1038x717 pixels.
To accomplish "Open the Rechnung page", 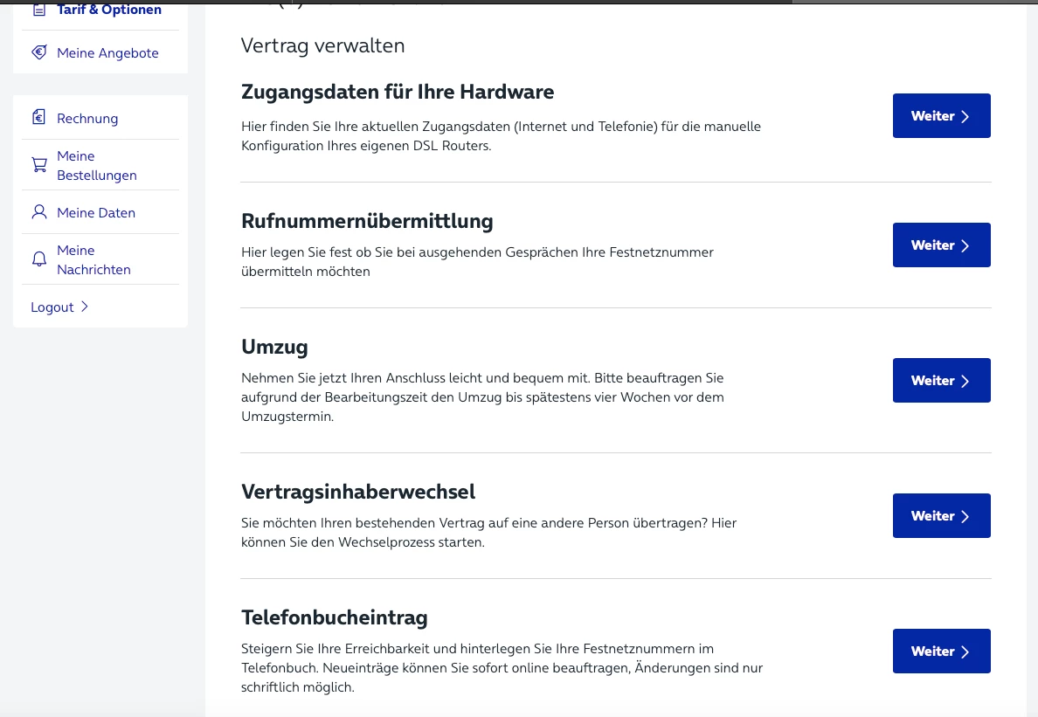I will (87, 119).
